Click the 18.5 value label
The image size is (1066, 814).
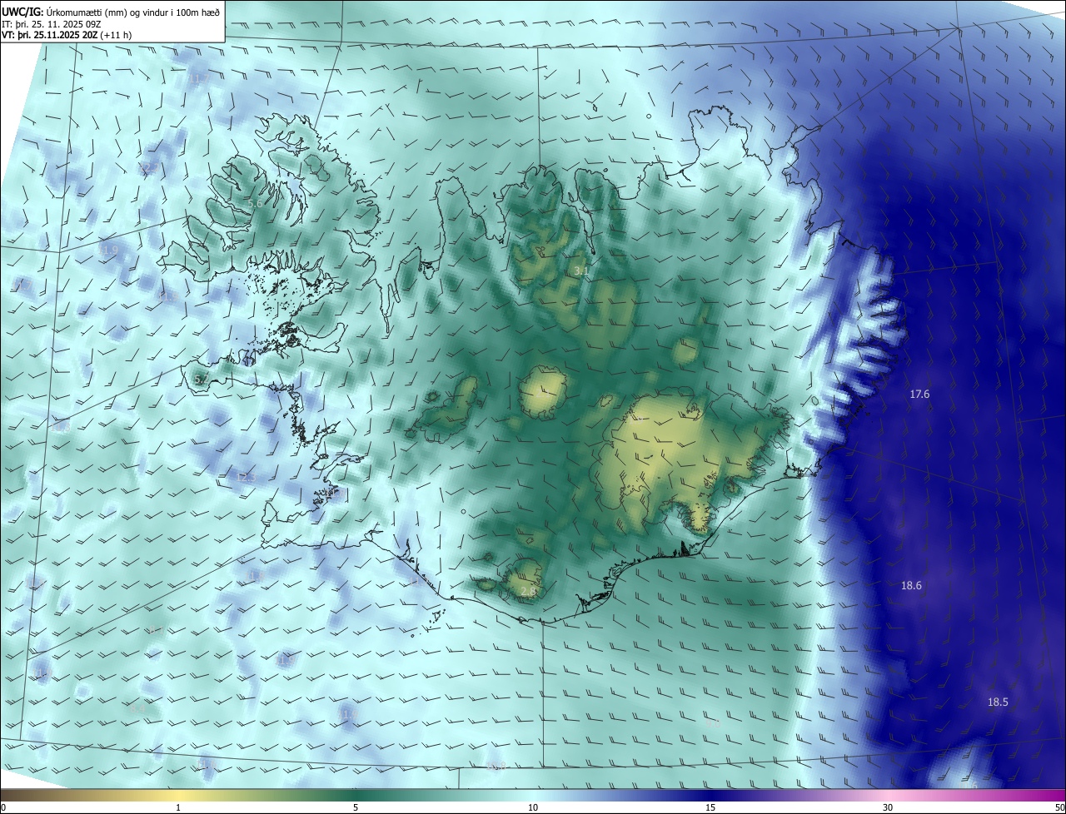(998, 702)
